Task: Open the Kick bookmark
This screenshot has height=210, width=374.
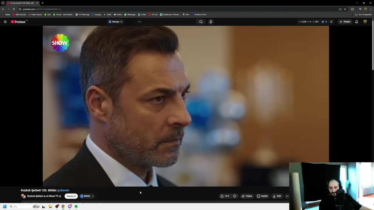Action: point(47,14)
